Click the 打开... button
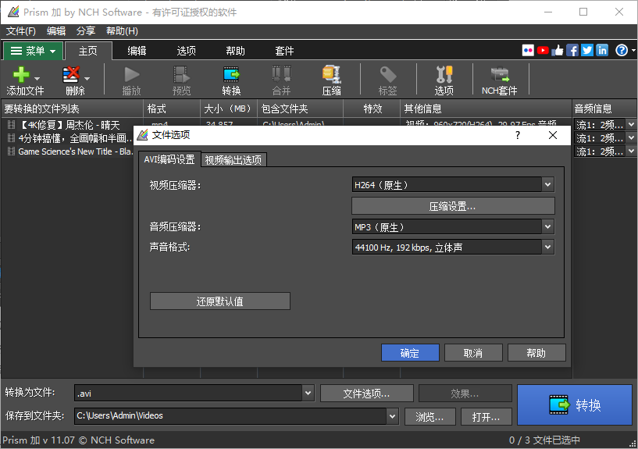The width and height of the screenshot is (638, 449). coord(487,417)
